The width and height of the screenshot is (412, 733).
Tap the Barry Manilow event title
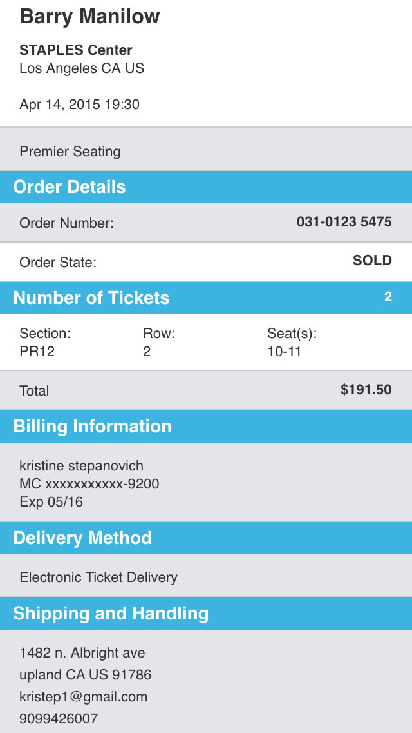[x=89, y=17]
